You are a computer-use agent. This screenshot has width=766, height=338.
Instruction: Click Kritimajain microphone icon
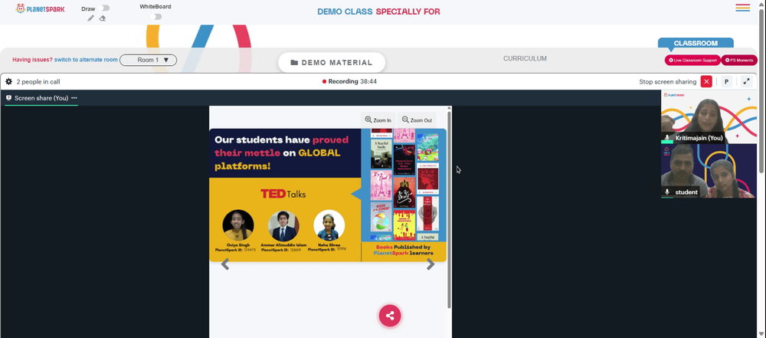coord(667,138)
